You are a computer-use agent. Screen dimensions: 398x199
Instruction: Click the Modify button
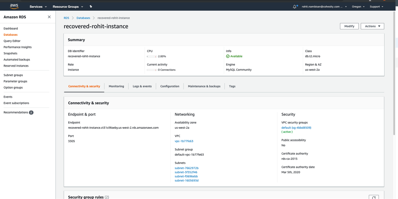pos(349,26)
